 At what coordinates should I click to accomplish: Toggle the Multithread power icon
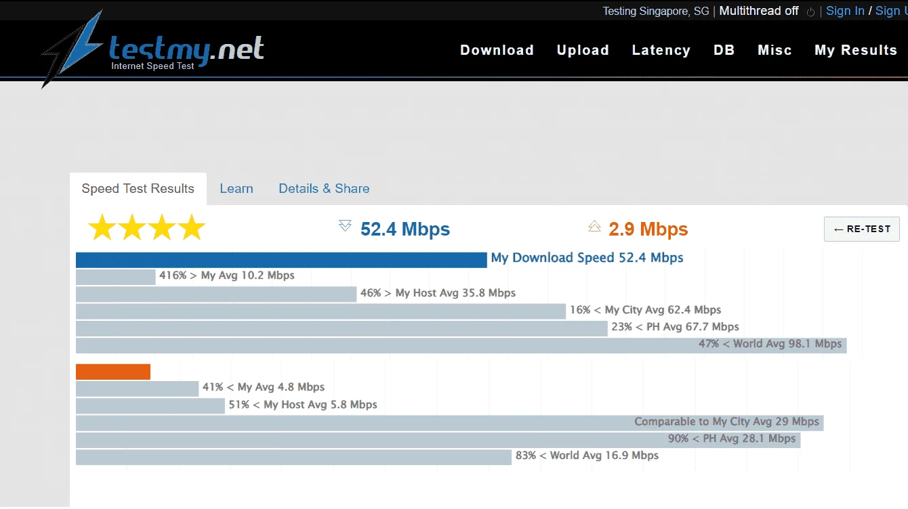(x=810, y=12)
